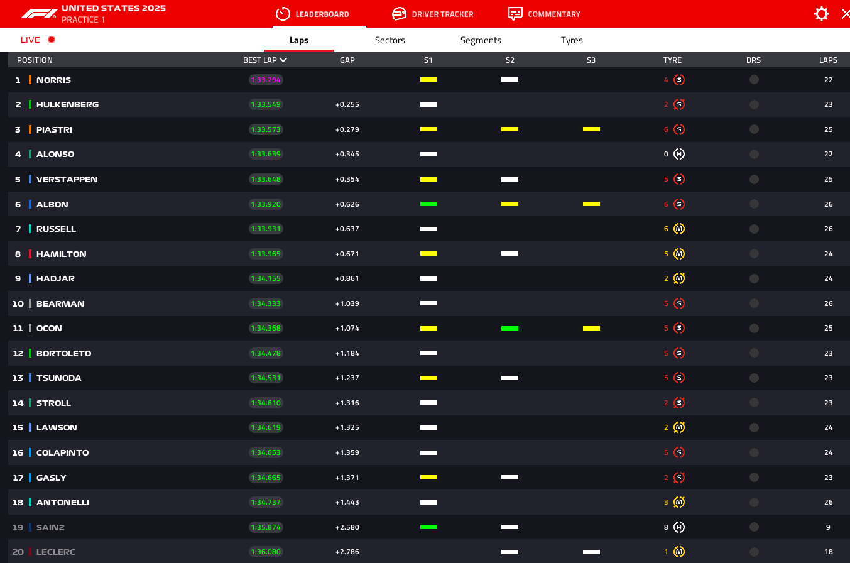Screen dimensions: 850x563
Task: Click Norris's DRS indicator dot
Action: coord(754,80)
